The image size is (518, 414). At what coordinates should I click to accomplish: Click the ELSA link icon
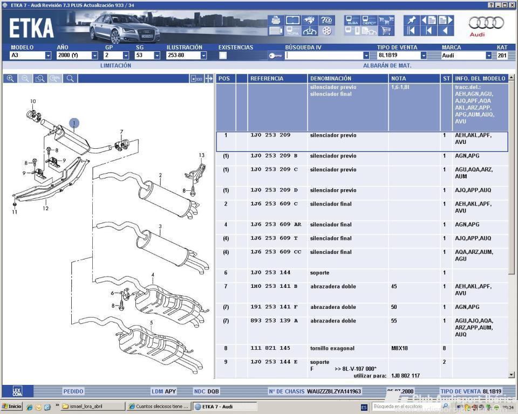[x=352, y=20]
